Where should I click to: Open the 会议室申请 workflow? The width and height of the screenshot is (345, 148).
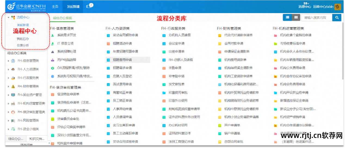tap(176, 43)
